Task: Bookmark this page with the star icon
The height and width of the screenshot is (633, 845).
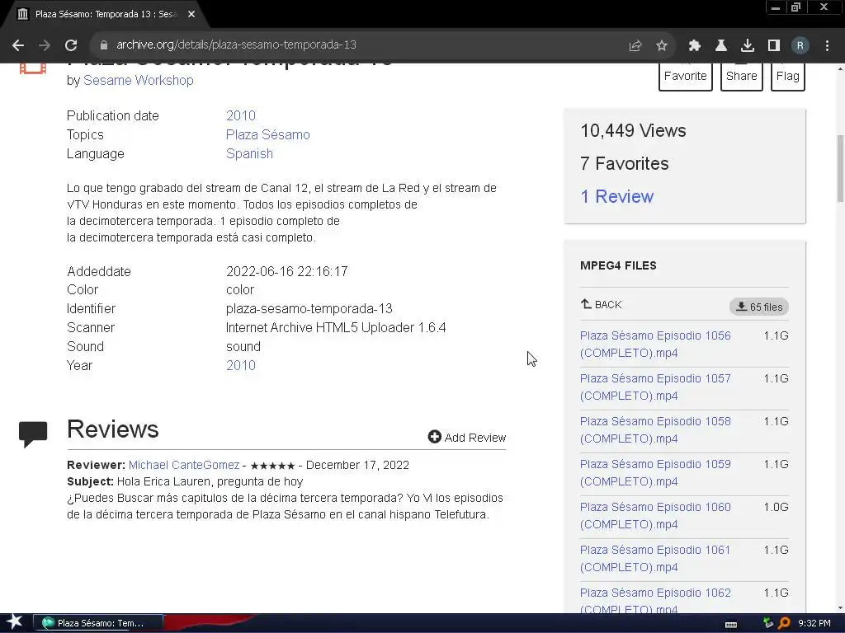Action: click(662, 46)
